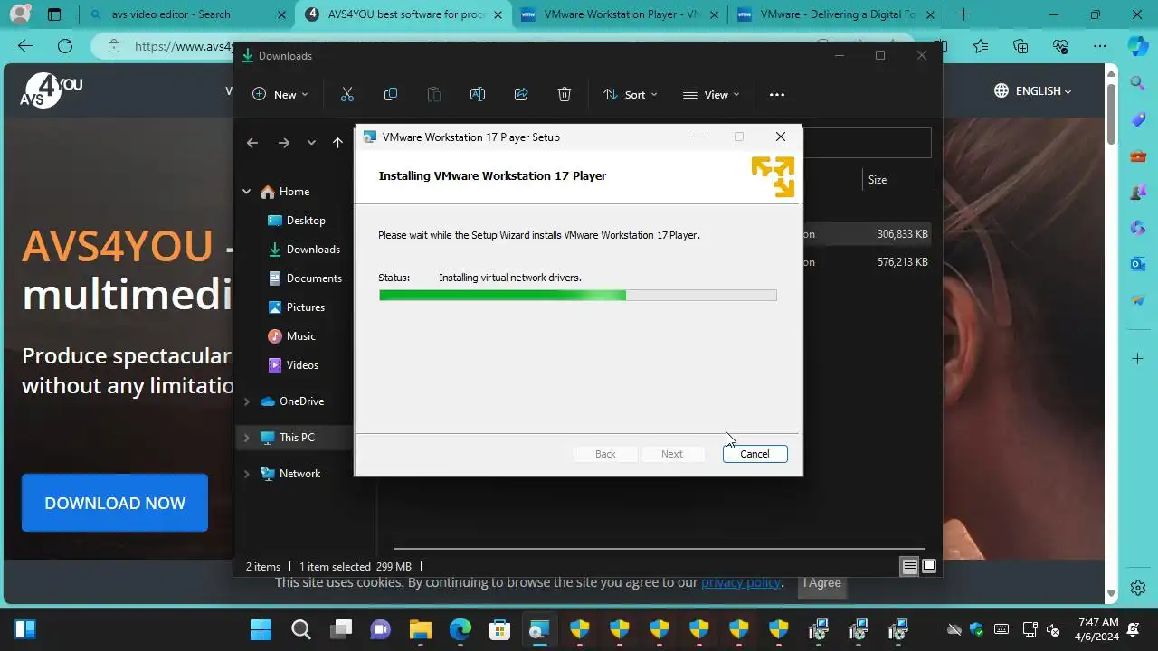Open recent locations chevron in File Explorer
This screenshot has height=651, width=1158.
pyautogui.click(x=311, y=143)
